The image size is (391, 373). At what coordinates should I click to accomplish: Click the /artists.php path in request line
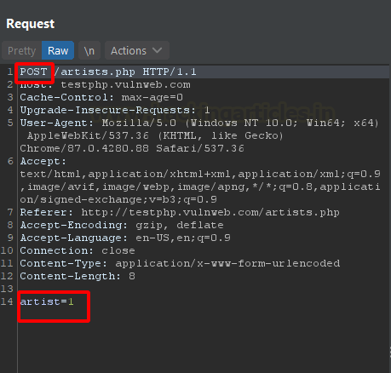pyautogui.click(x=95, y=72)
